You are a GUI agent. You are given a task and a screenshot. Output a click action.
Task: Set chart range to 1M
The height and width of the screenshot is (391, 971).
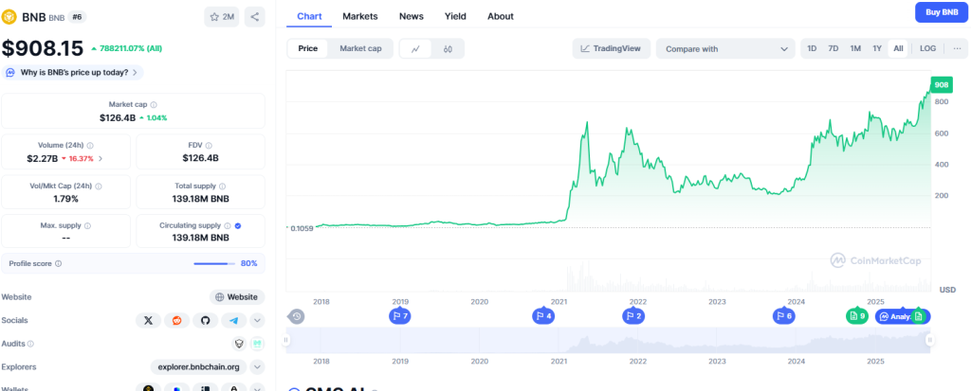[855, 48]
